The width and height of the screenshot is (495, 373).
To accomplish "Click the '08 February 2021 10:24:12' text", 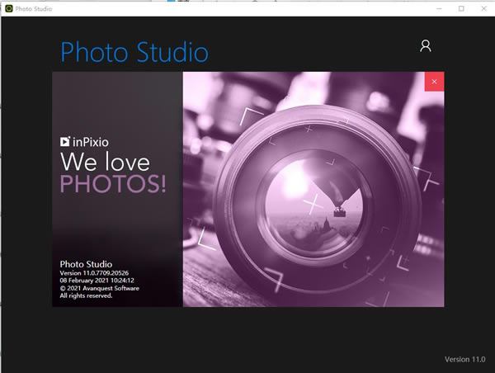I will pos(97,281).
